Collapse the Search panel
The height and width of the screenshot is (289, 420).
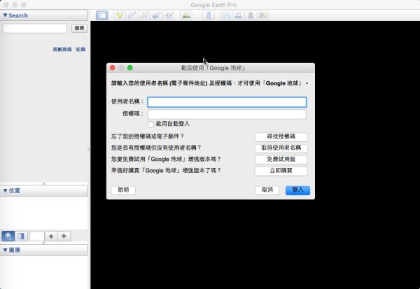(6, 15)
